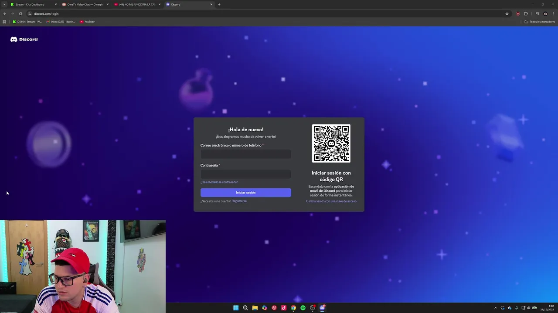Viewport: 558px width, 313px height.
Task: Open the apps grid in bookmarks bar
Action: click(4, 22)
